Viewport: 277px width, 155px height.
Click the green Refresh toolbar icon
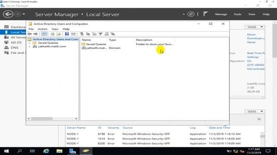tap(52, 34)
